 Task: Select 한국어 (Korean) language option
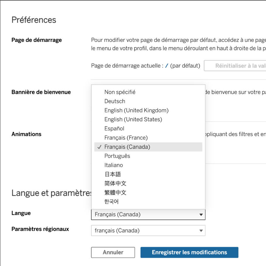coord(111,202)
